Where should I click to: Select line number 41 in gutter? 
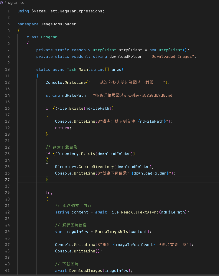[x=7, y=270]
